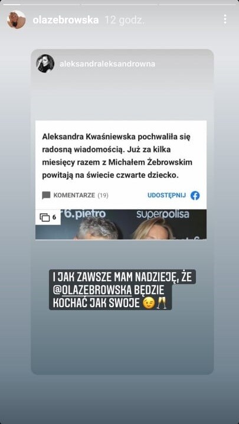Click the comments speech bubble icon
Screen dimensions: 239x424
46,195
